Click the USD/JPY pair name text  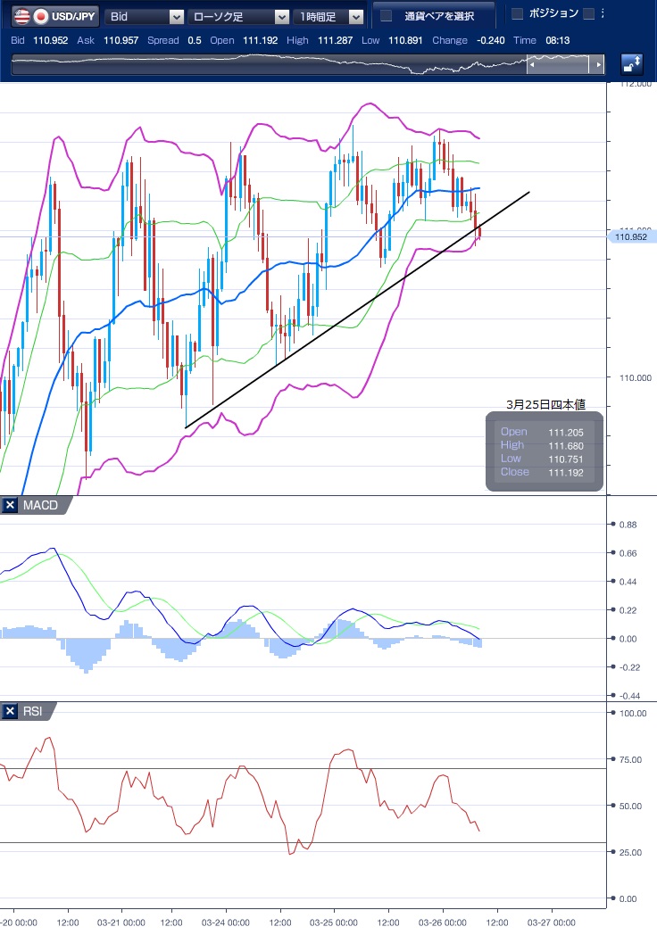(75, 16)
